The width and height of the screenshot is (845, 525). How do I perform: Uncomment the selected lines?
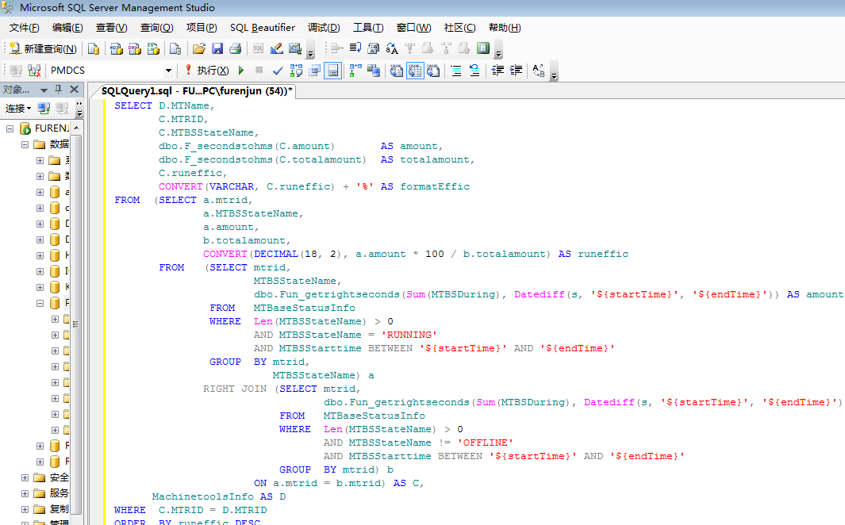[474, 71]
